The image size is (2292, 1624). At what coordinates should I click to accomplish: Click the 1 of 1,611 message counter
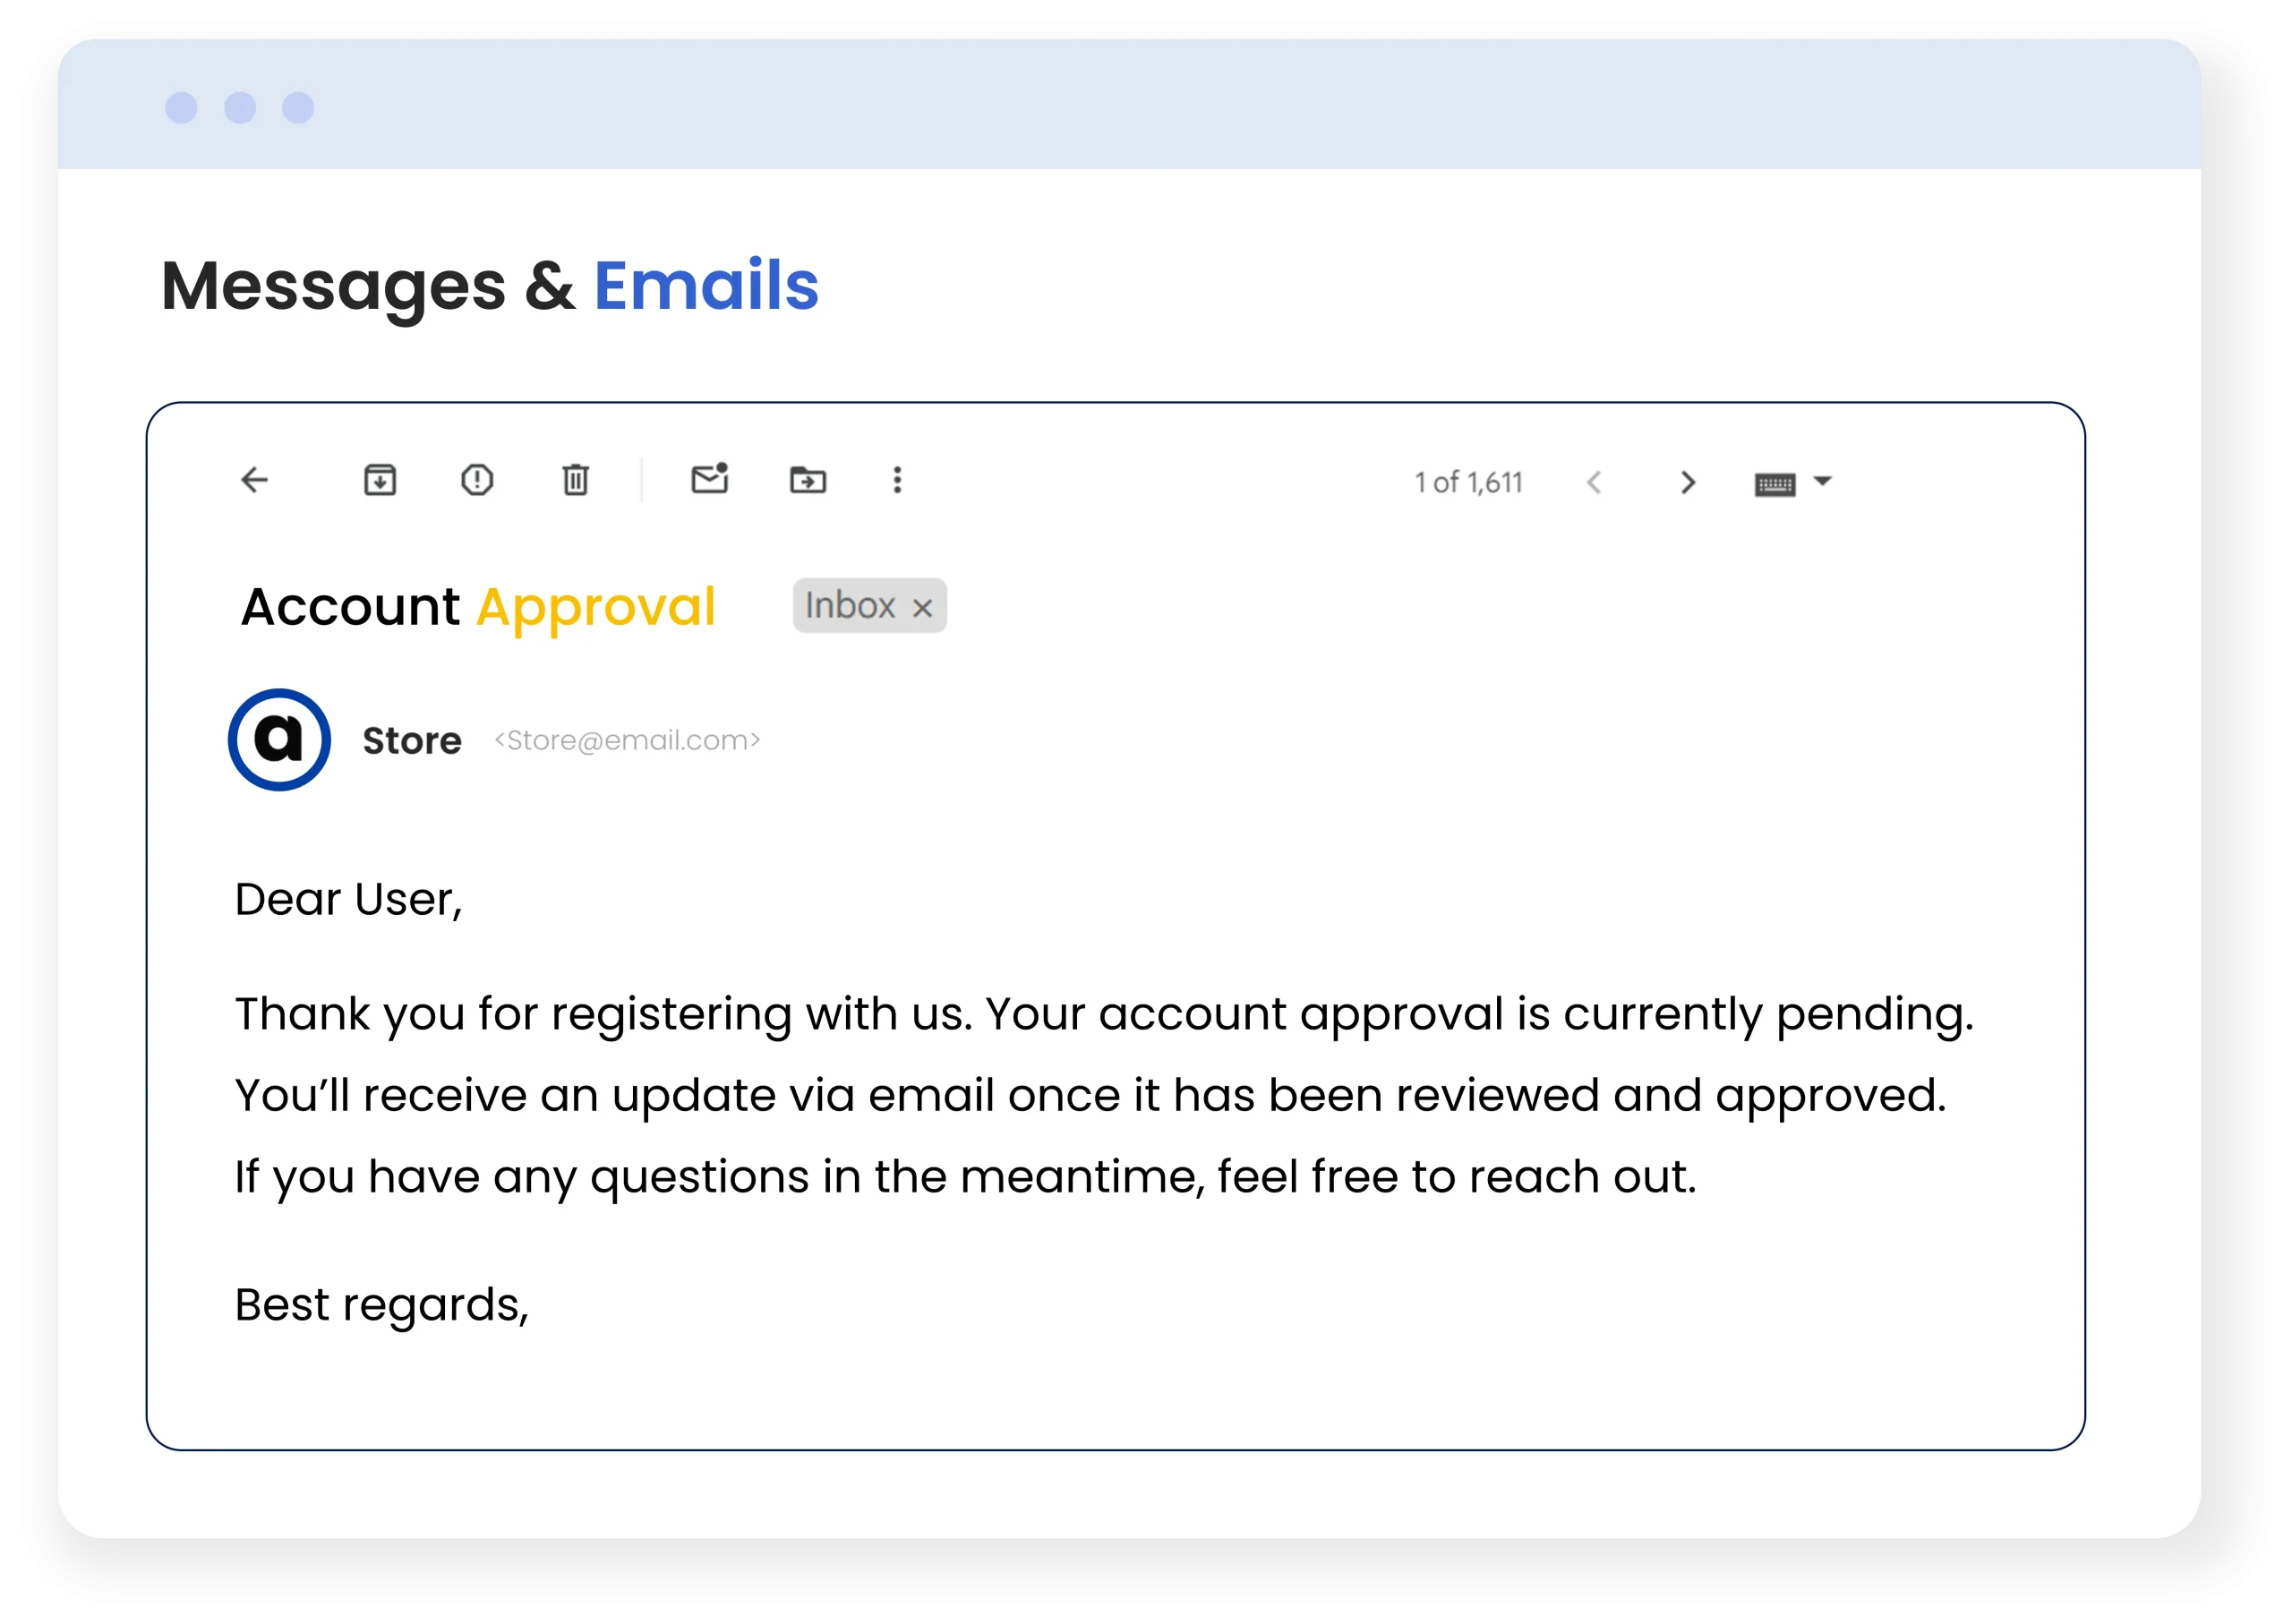pyautogui.click(x=1468, y=483)
